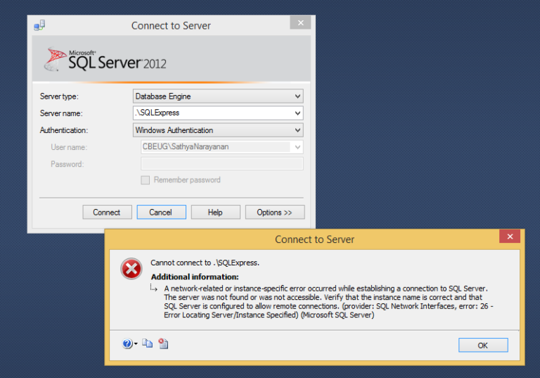Expand the additional information tree arrow
This screenshot has width=540, height=378.
(x=153, y=288)
